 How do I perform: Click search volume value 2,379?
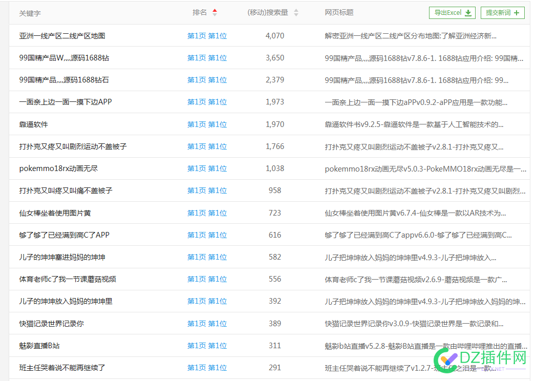275,80
